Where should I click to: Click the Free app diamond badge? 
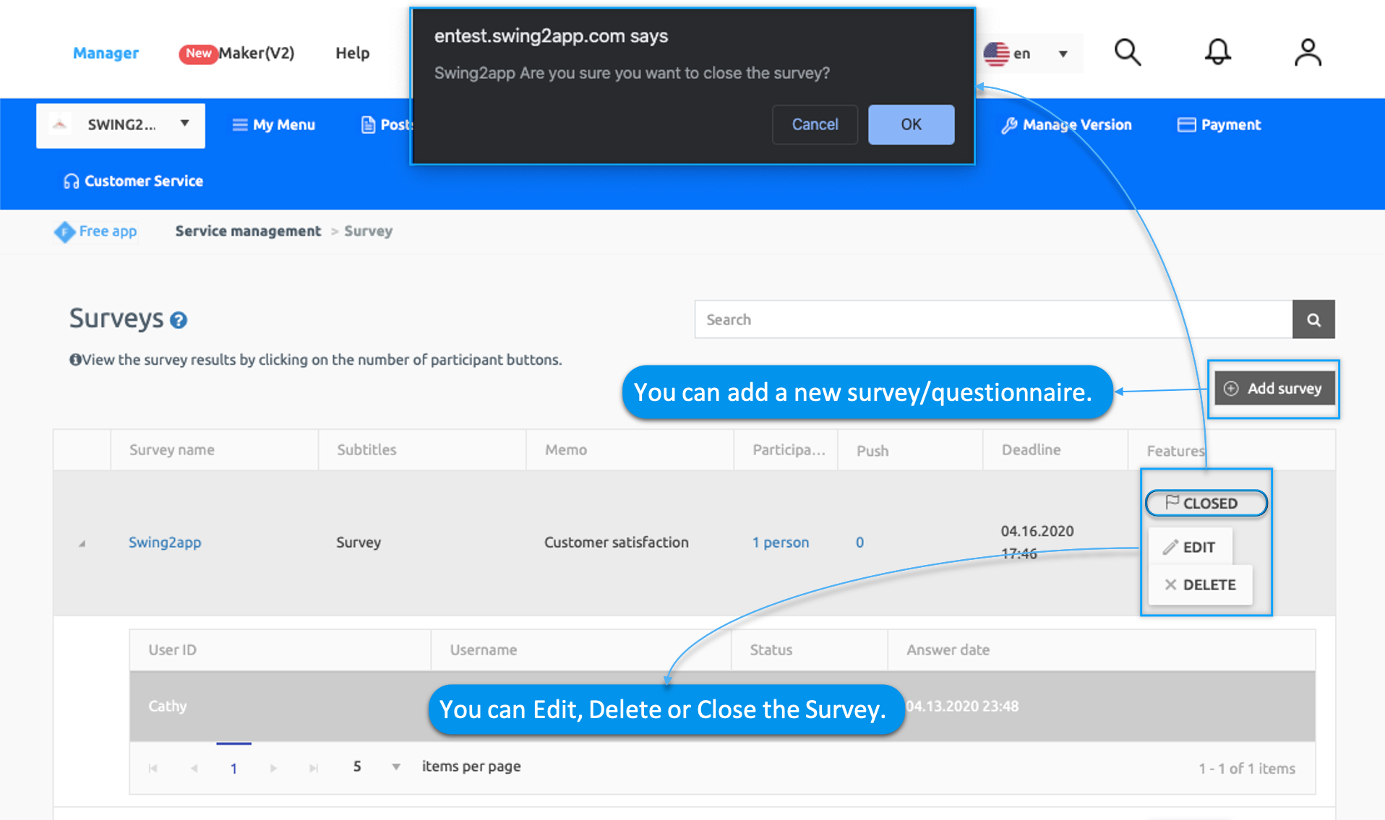[64, 232]
